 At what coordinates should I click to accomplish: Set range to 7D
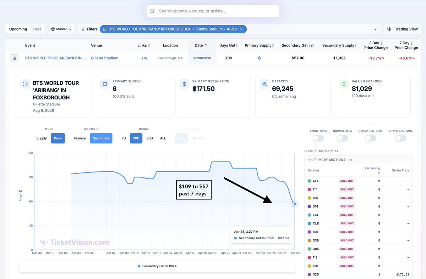point(124,138)
